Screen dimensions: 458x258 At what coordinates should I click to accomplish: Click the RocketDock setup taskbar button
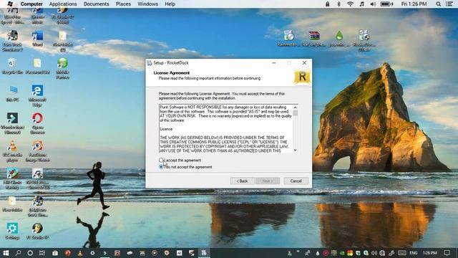click(204, 253)
